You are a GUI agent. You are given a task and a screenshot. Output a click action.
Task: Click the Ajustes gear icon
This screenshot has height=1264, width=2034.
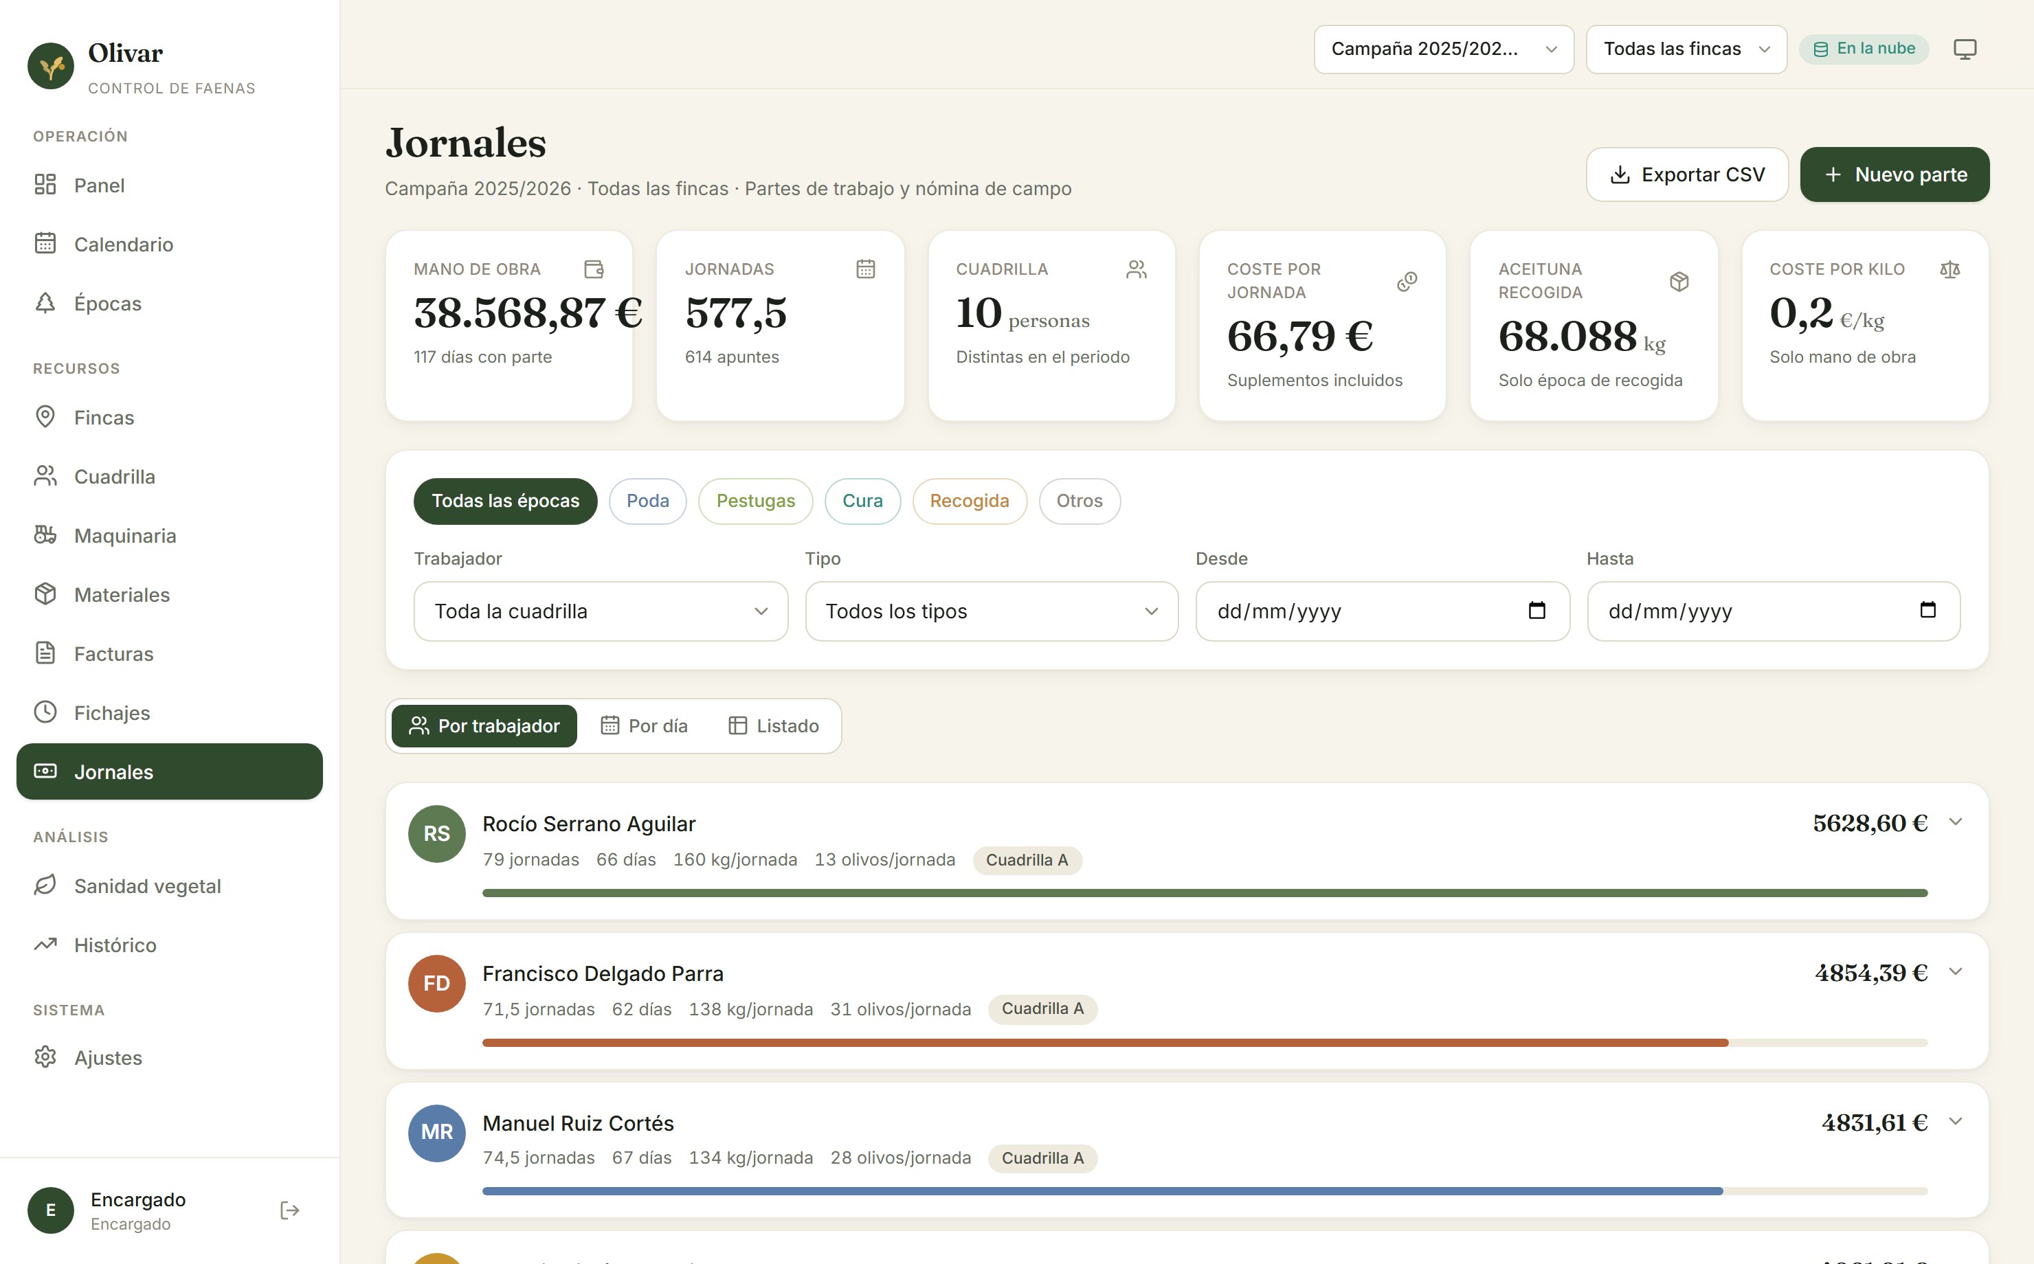point(45,1057)
